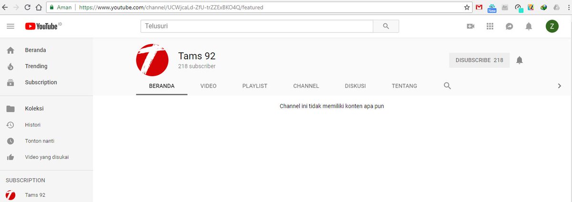Open the browser home page icon
The height and width of the screenshot is (202, 572).
click(38, 8)
